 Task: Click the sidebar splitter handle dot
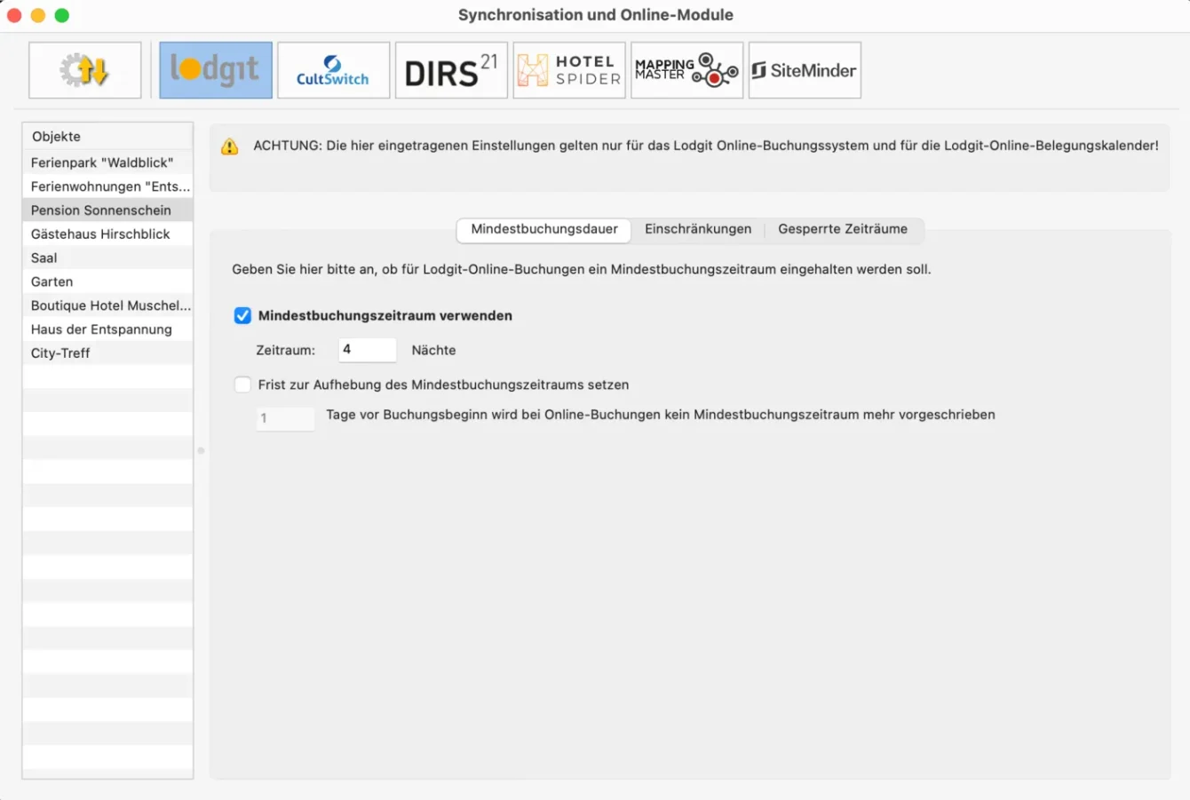(202, 451)
